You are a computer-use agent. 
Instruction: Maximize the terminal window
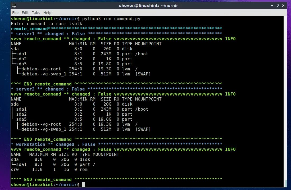coord(278,6)
